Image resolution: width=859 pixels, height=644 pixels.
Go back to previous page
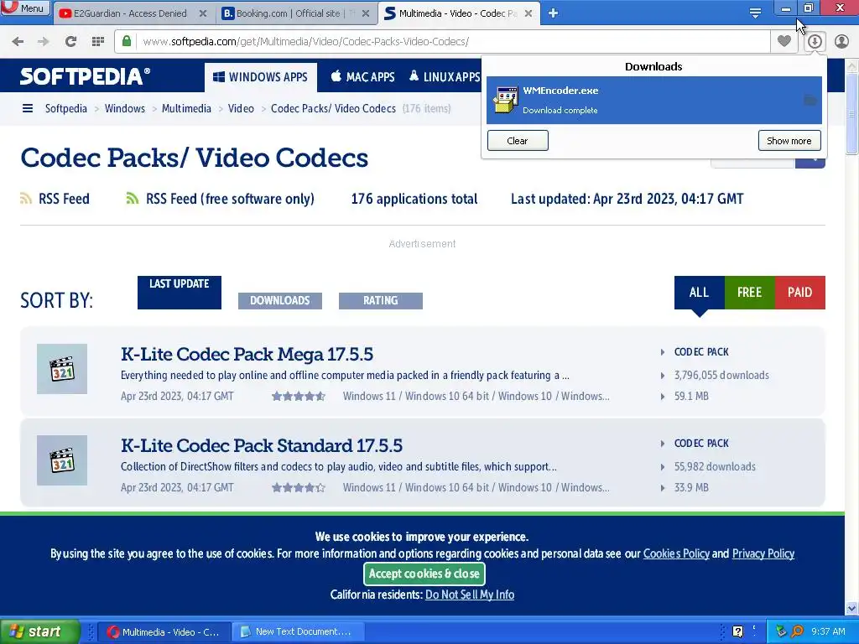coord(18,42)
